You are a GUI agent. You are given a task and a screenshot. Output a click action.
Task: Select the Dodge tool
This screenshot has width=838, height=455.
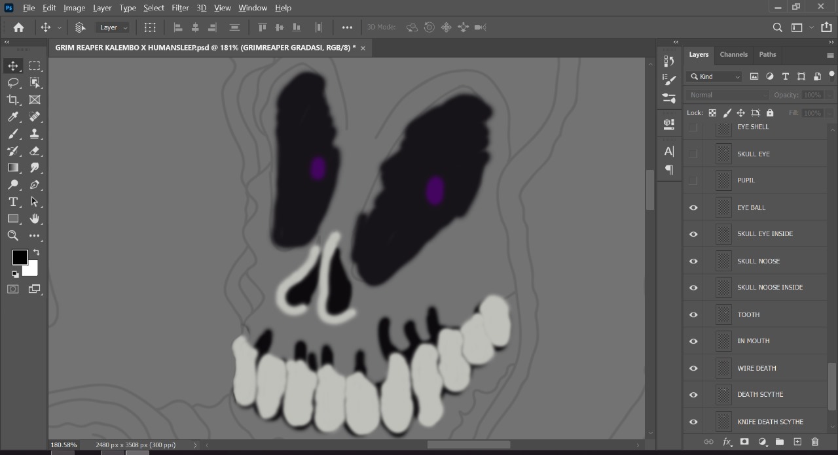tap(13, 185)
